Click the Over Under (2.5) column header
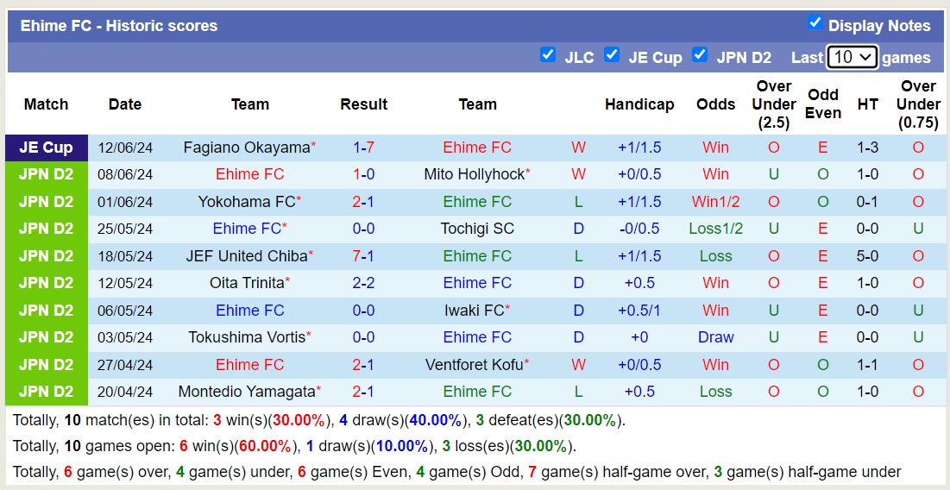This screenshot has width=950, height=490. [774, 104]
